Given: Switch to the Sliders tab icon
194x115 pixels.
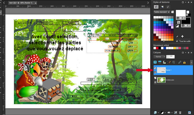Looking at the screenshot, I should pyautogui.click(x=168, y=7).
